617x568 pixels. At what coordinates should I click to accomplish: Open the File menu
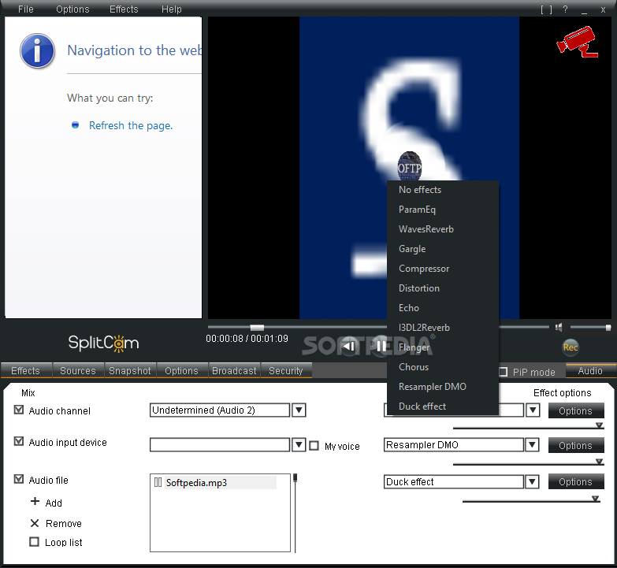pos(25,9)
